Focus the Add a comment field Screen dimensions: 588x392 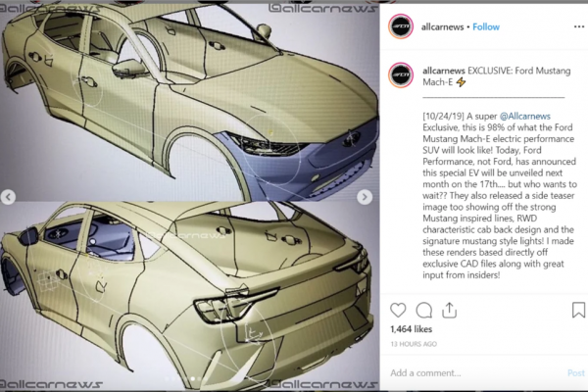476,372
